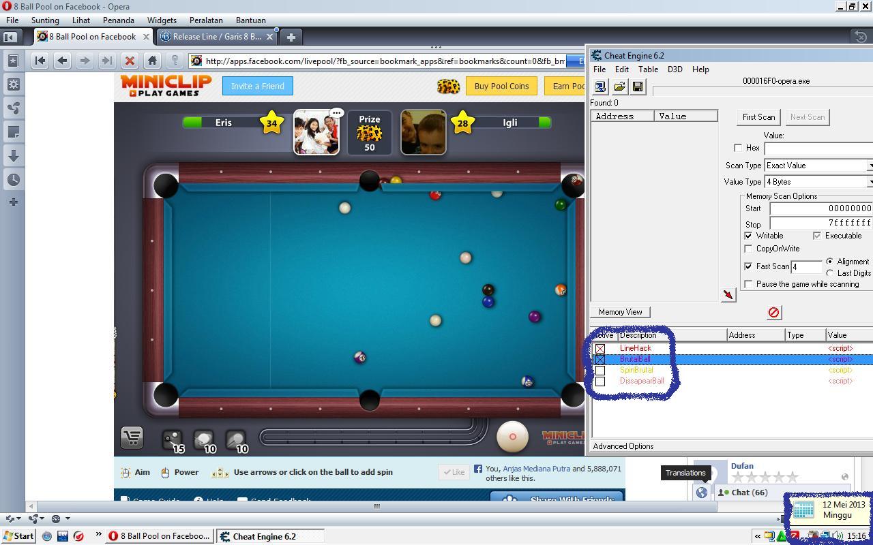Image resolution: width=873 pixels, height=545 pixels.
Task: Click the Start button on taskbar
Action: (x=18, y=536)
